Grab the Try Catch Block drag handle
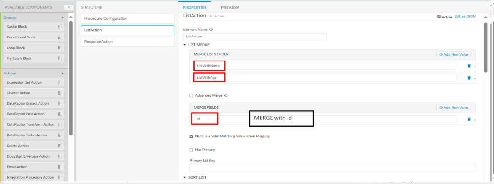 (x=59, y=59)
